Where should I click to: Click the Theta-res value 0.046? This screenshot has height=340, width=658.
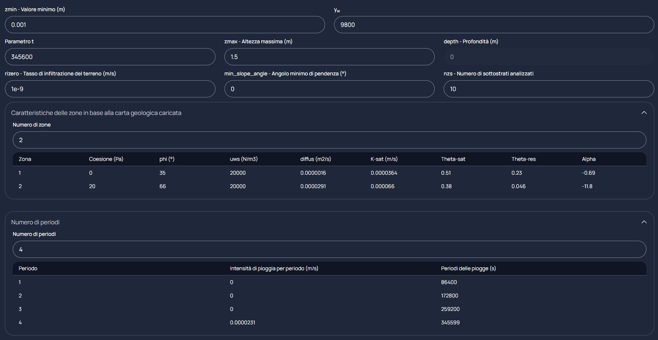pyautogui.click(x=518, y=186)
